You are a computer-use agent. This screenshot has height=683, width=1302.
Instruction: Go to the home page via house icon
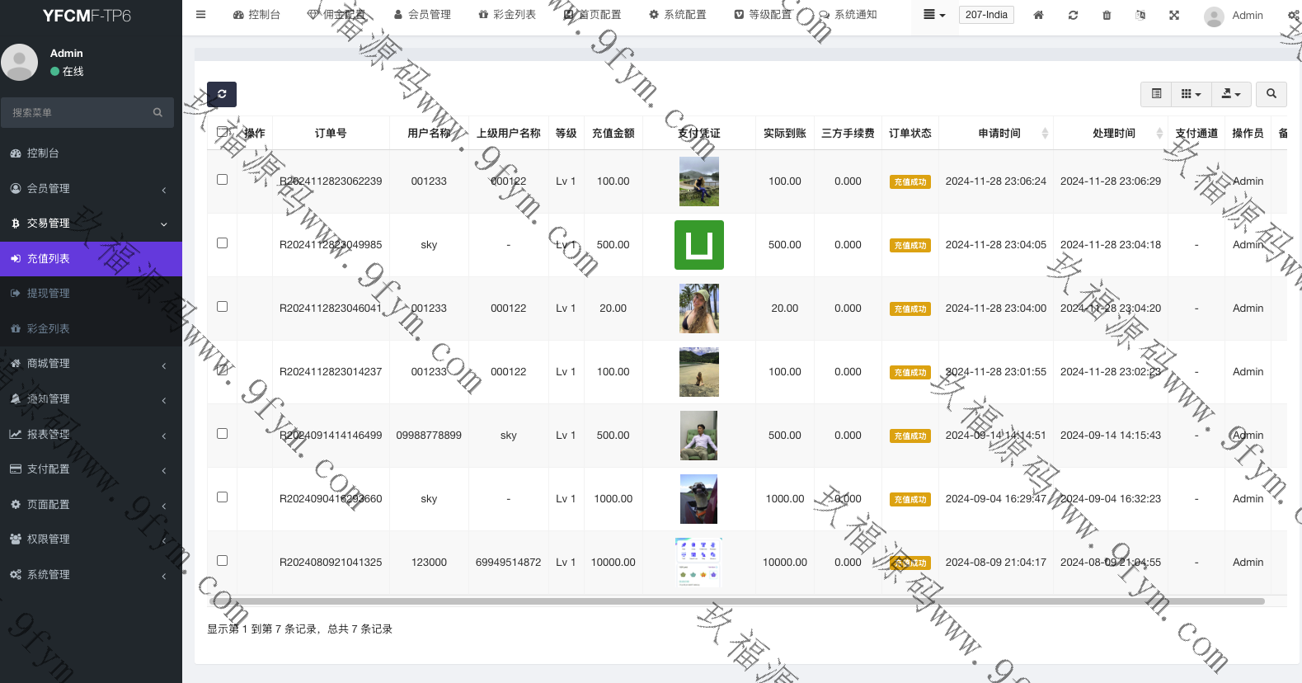tap(1038, 15)
